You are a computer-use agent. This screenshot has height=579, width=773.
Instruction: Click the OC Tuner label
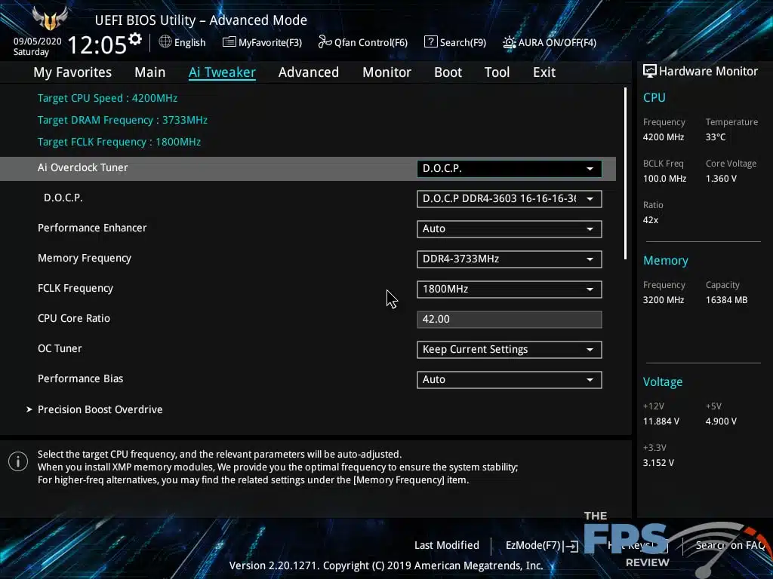(x=60, y=348)
